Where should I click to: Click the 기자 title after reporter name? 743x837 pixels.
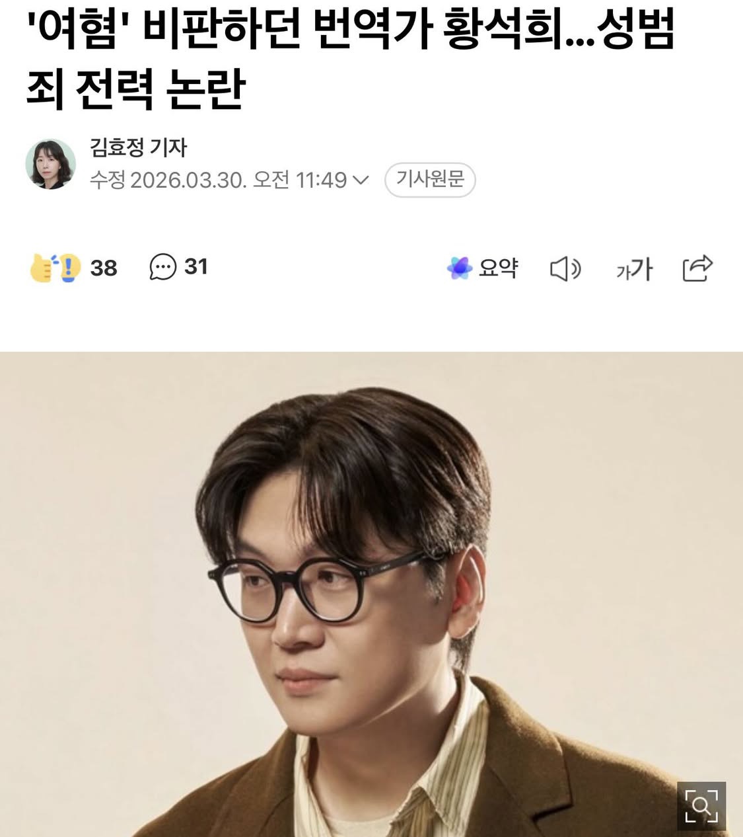pos(169,147)
